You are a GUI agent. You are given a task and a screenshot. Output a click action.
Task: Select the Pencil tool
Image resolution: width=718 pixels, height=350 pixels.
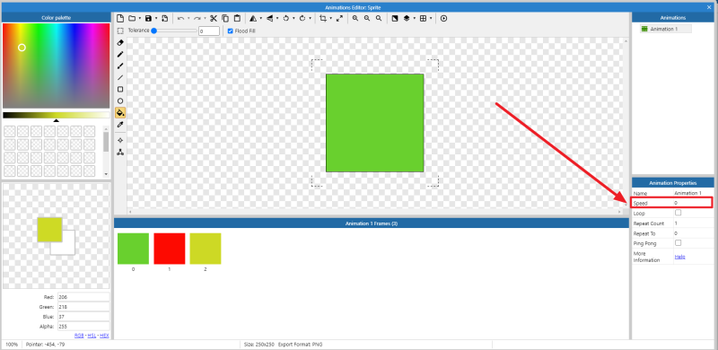coord(120,54)
